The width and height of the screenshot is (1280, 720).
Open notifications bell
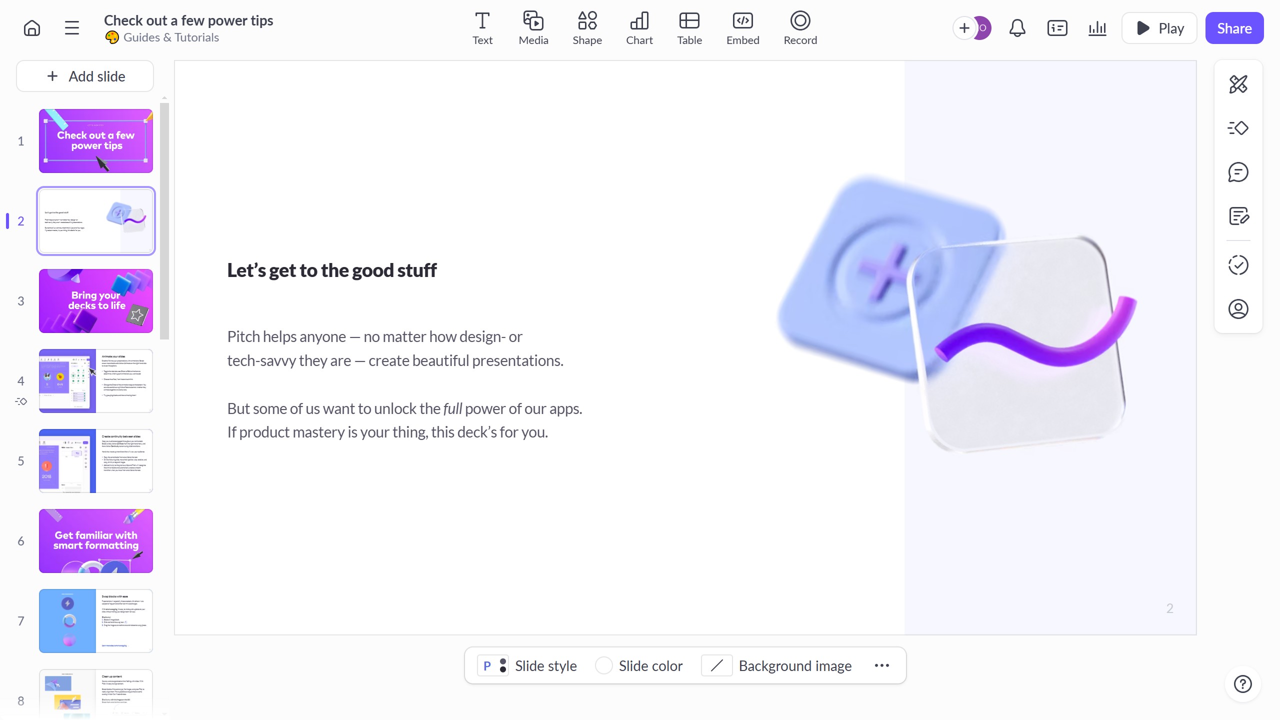[1017, 28]
